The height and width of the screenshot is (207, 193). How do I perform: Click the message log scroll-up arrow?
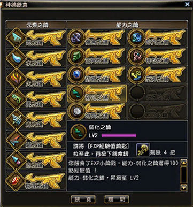(184, 163)
